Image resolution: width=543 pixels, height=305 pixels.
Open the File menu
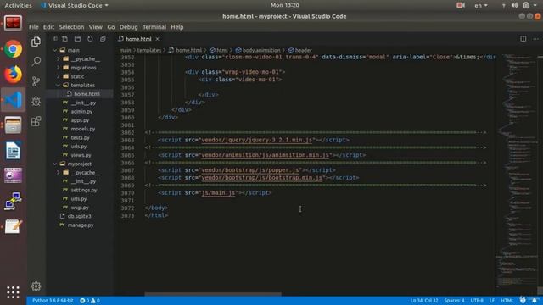coord(34,27)
